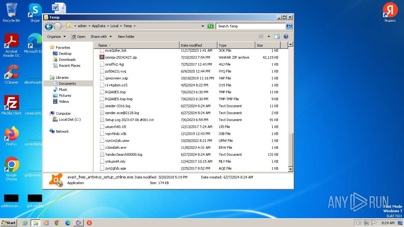The width and height of the screenshot is (404, 227).
Task: Select Favorites in navigation pane
Action: click(x=63, y=48)
